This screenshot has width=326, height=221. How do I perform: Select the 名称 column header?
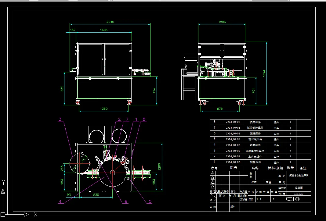[x=255, y=168]
